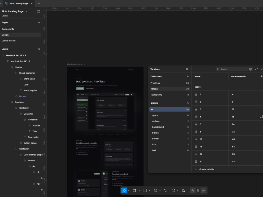Select the Frame tool in toolbar
Viewport: 263px width, 197px height.
(x=134, y=190)
